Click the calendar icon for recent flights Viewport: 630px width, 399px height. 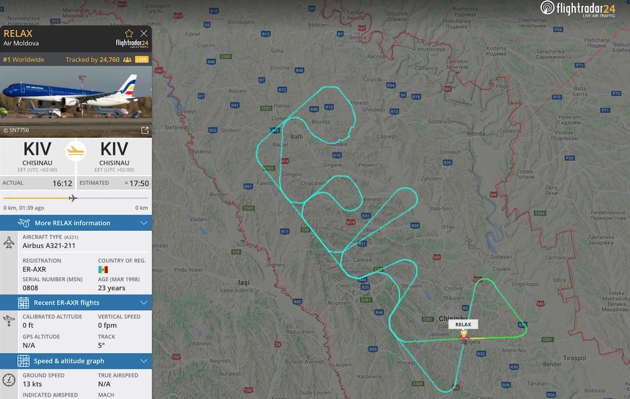(23, 303)
